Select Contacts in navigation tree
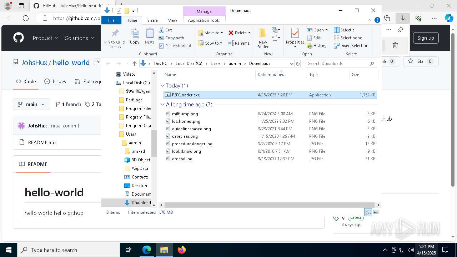The image size is (457, 257). [136, 177]
